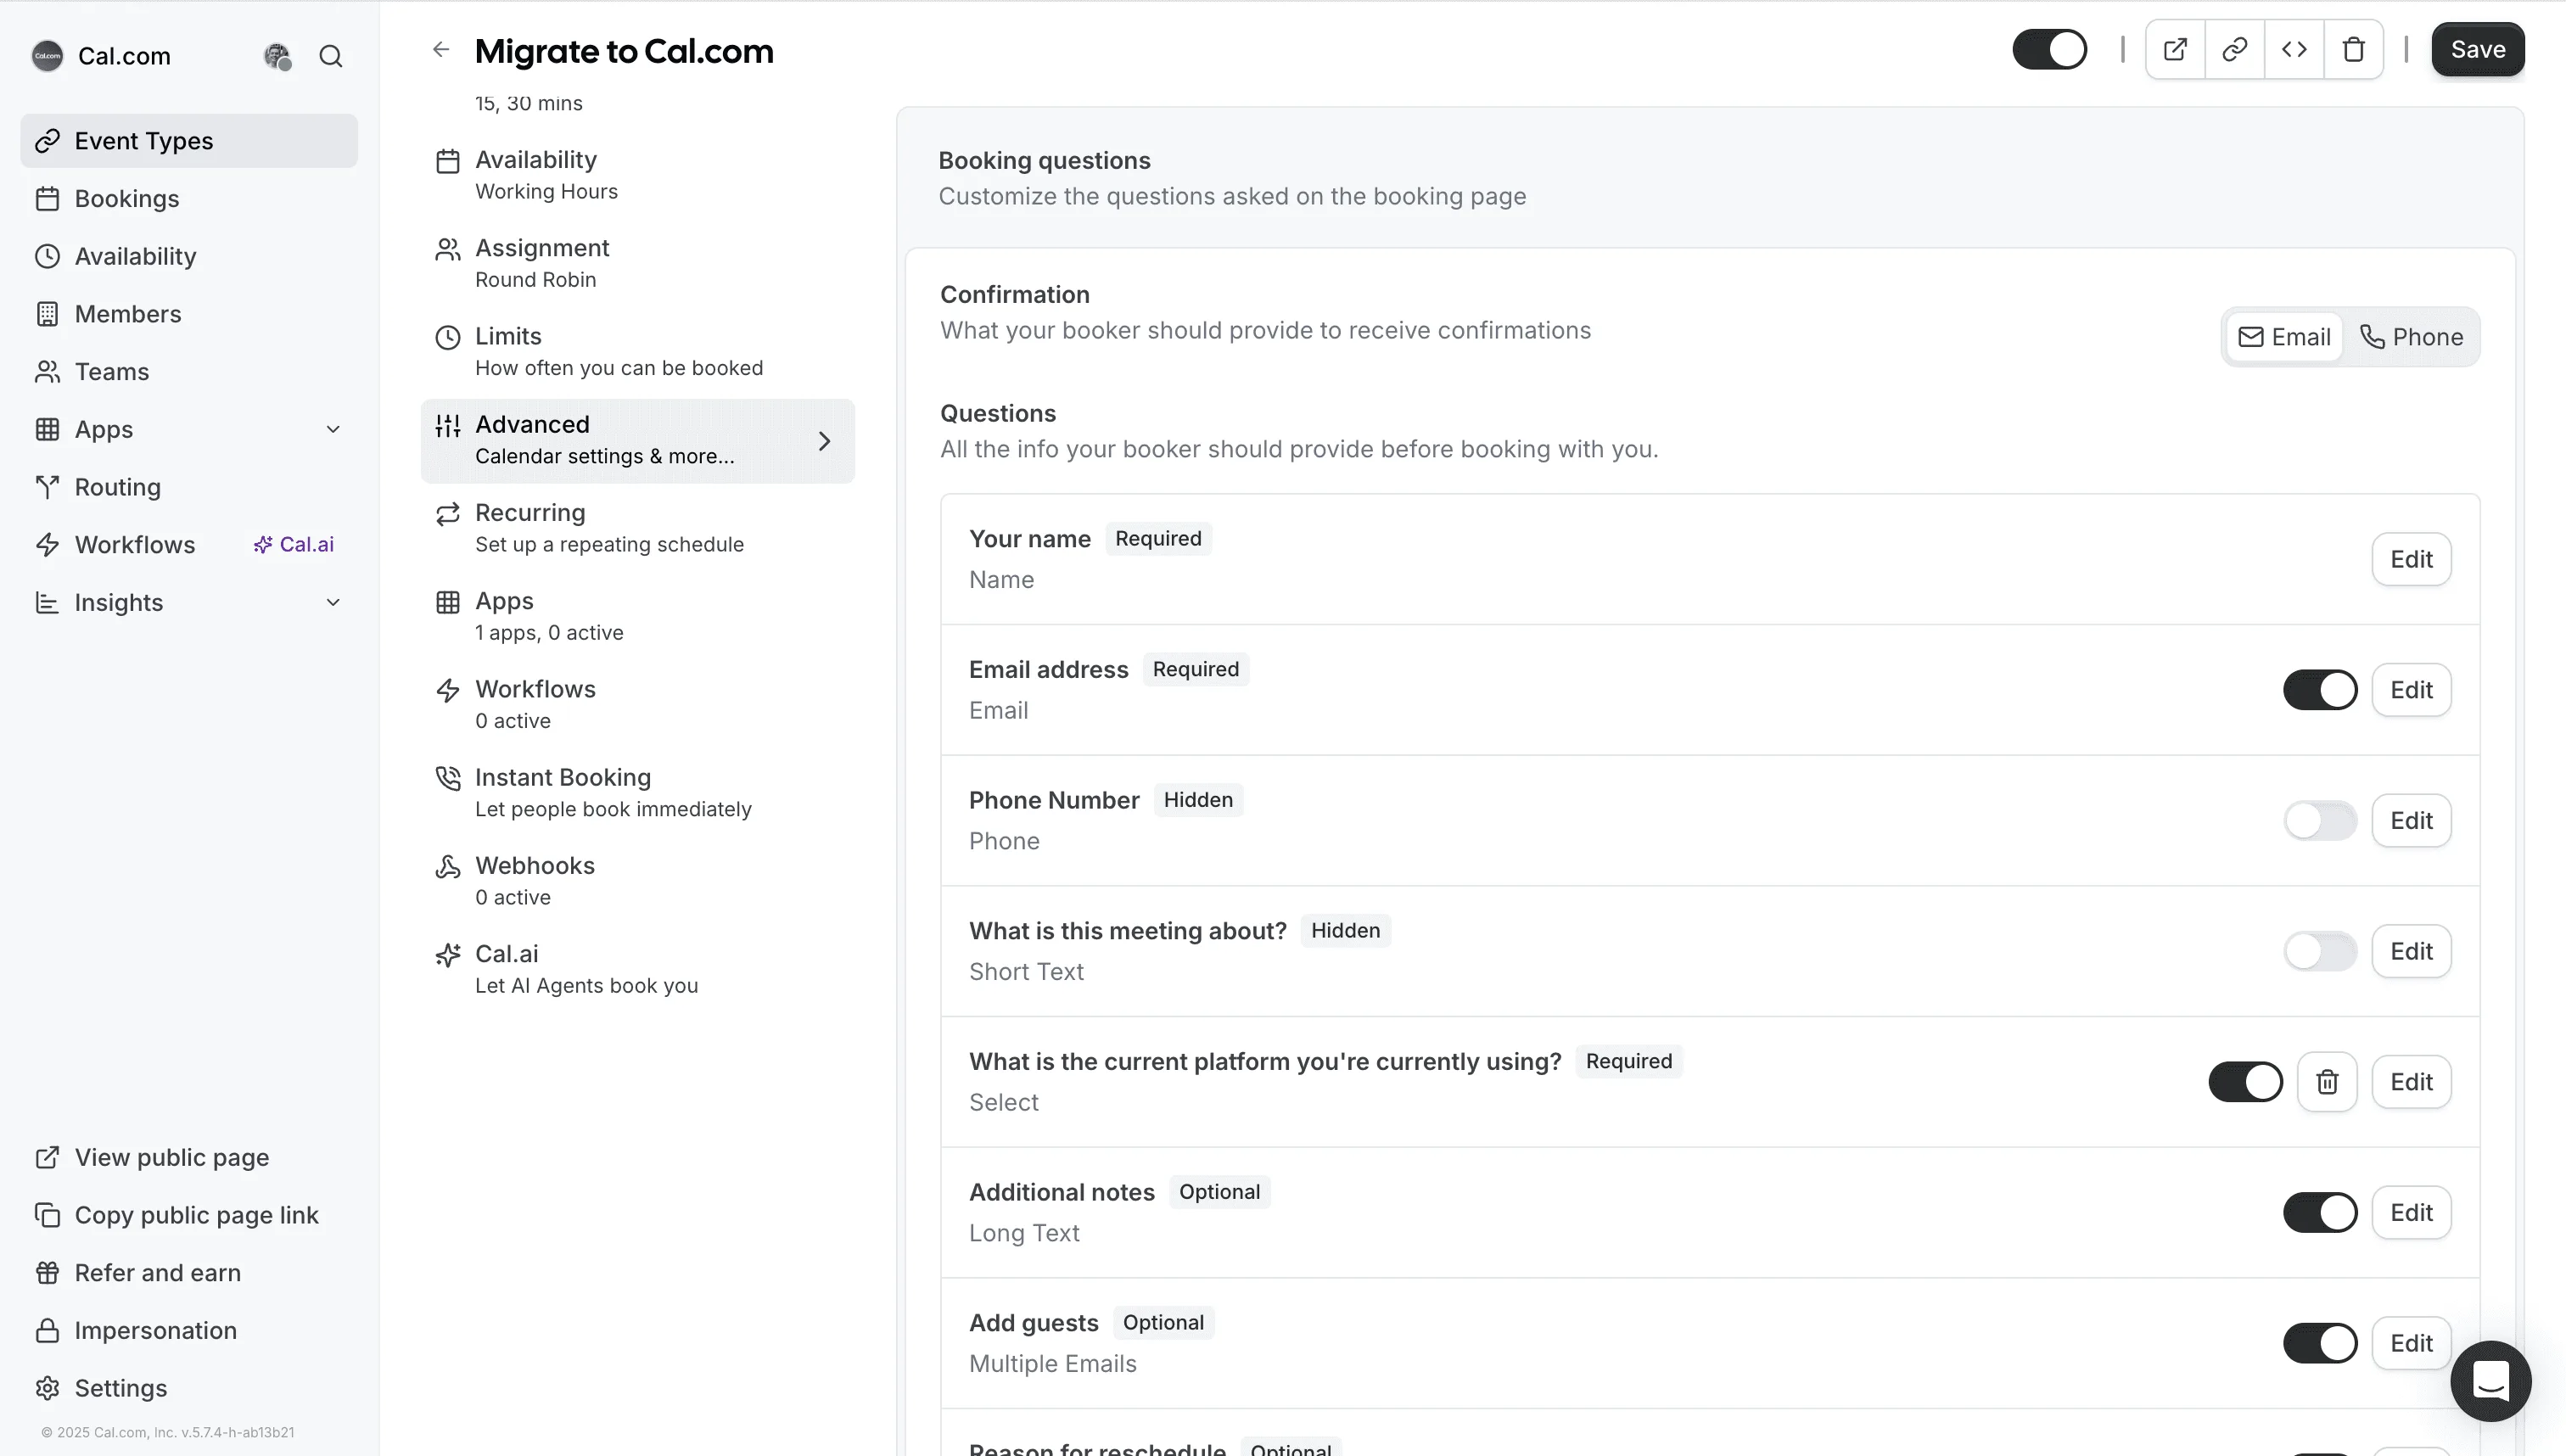Screen dimensions: 2566x1456
Task: Edit the Additional notes question
Action: point(2411,1212)
